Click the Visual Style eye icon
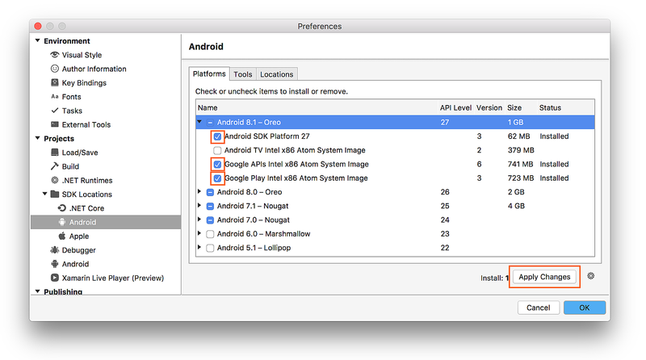This screenshot has height=360, width=646. pyautogui.click(x=55, y=55)
